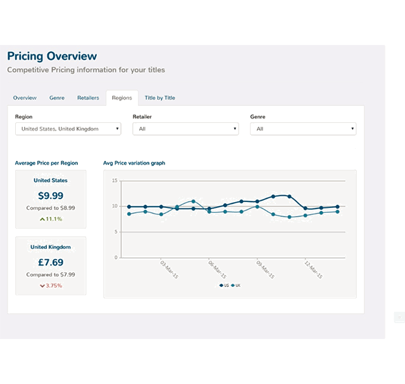Click the green up-arrow icon beside 11.1%
The height and width of the screenshot is (384, 405).
point(42,219)
